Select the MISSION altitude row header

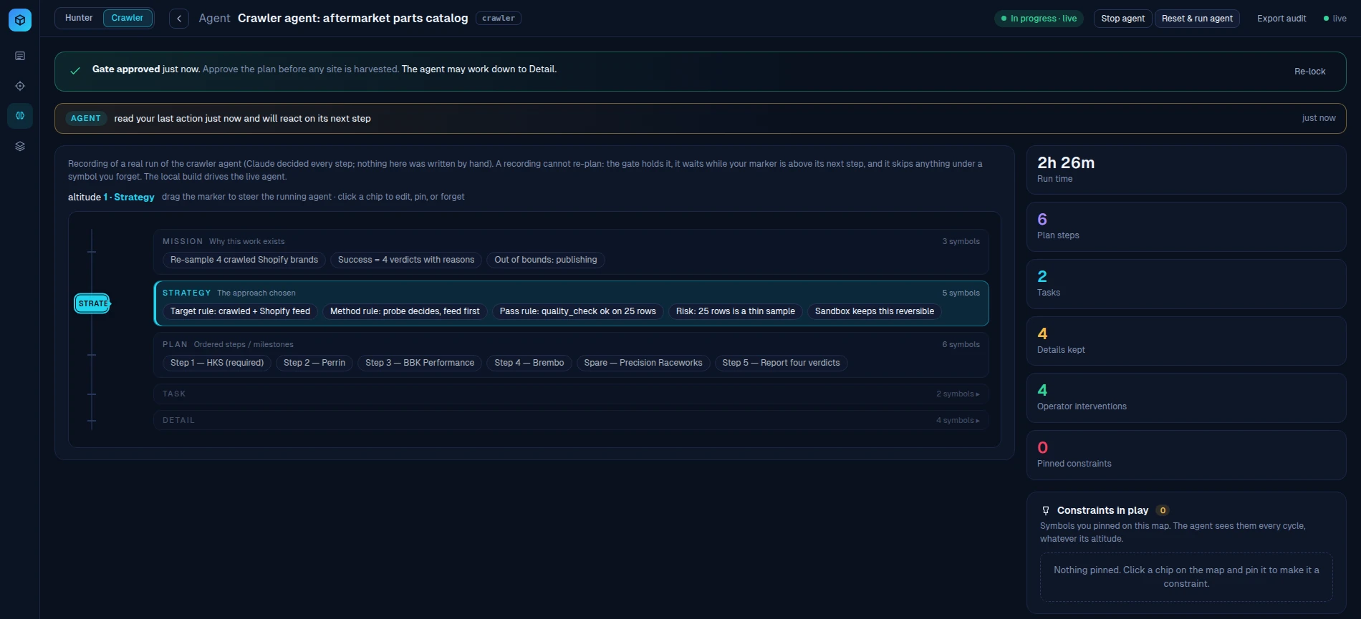pos(182,241)
